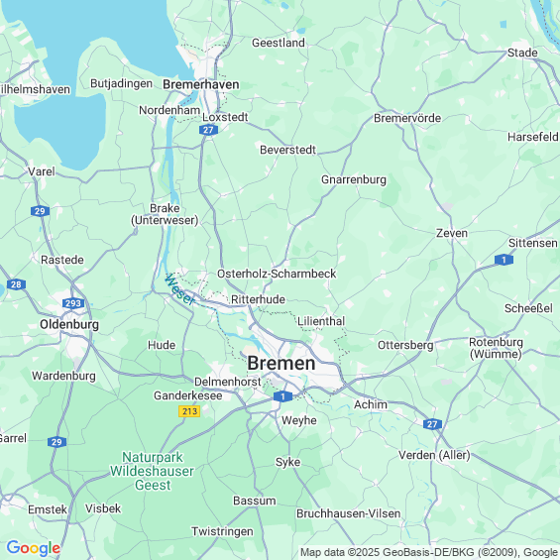Image resolution: width=560 pixels, height=560 pixels.
Task: Click the A1 shield near Sittensen
Action: (x=504, y=260)
